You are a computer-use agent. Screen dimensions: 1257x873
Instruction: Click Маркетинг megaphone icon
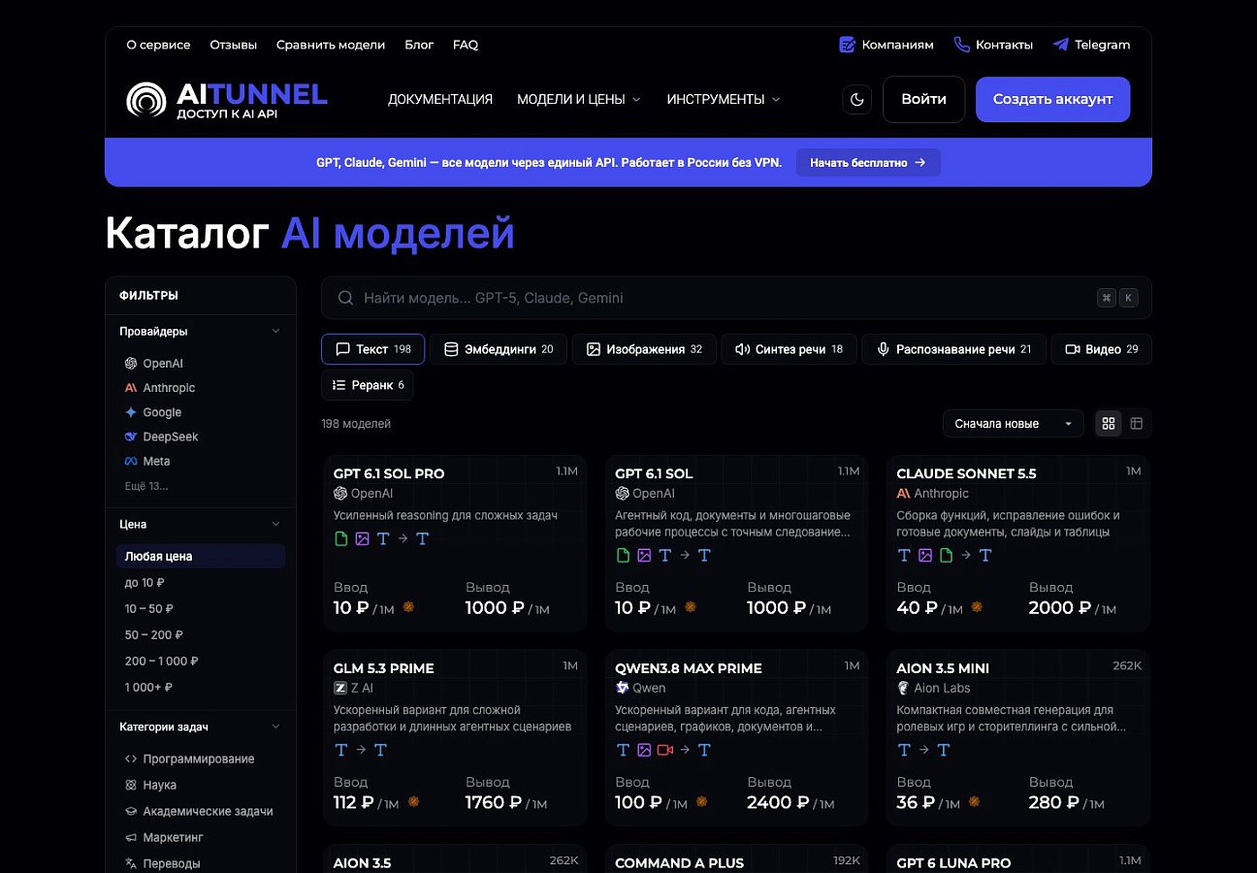coord(131,837)
